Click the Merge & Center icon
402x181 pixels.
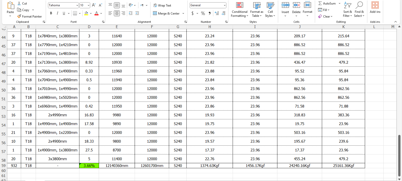(x=155, y=13)
